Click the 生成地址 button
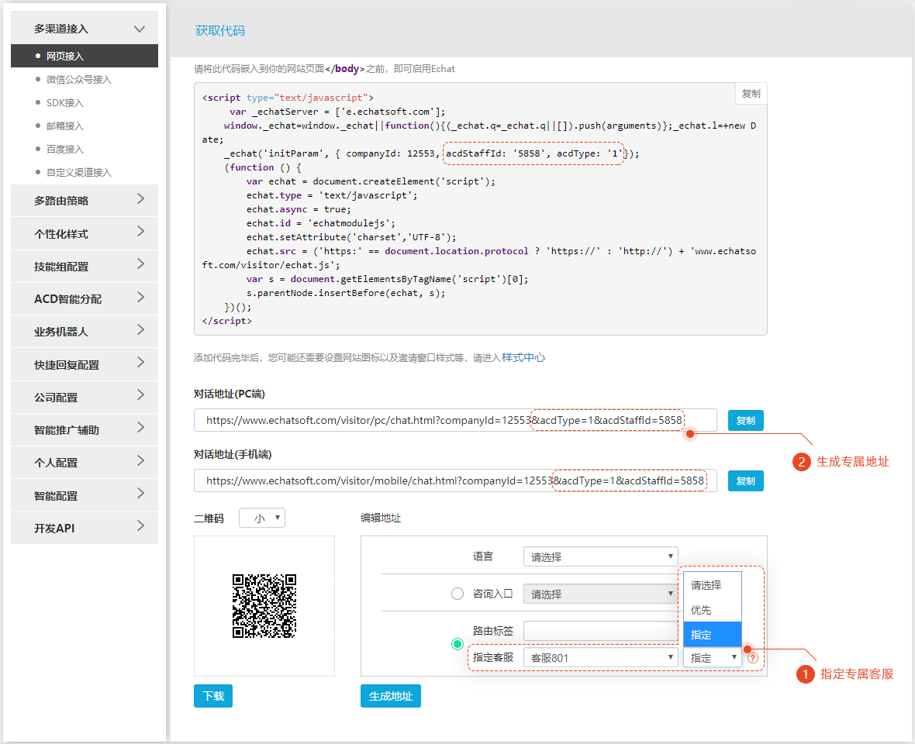This screenshot has height=744, width=915. [390, 696]
